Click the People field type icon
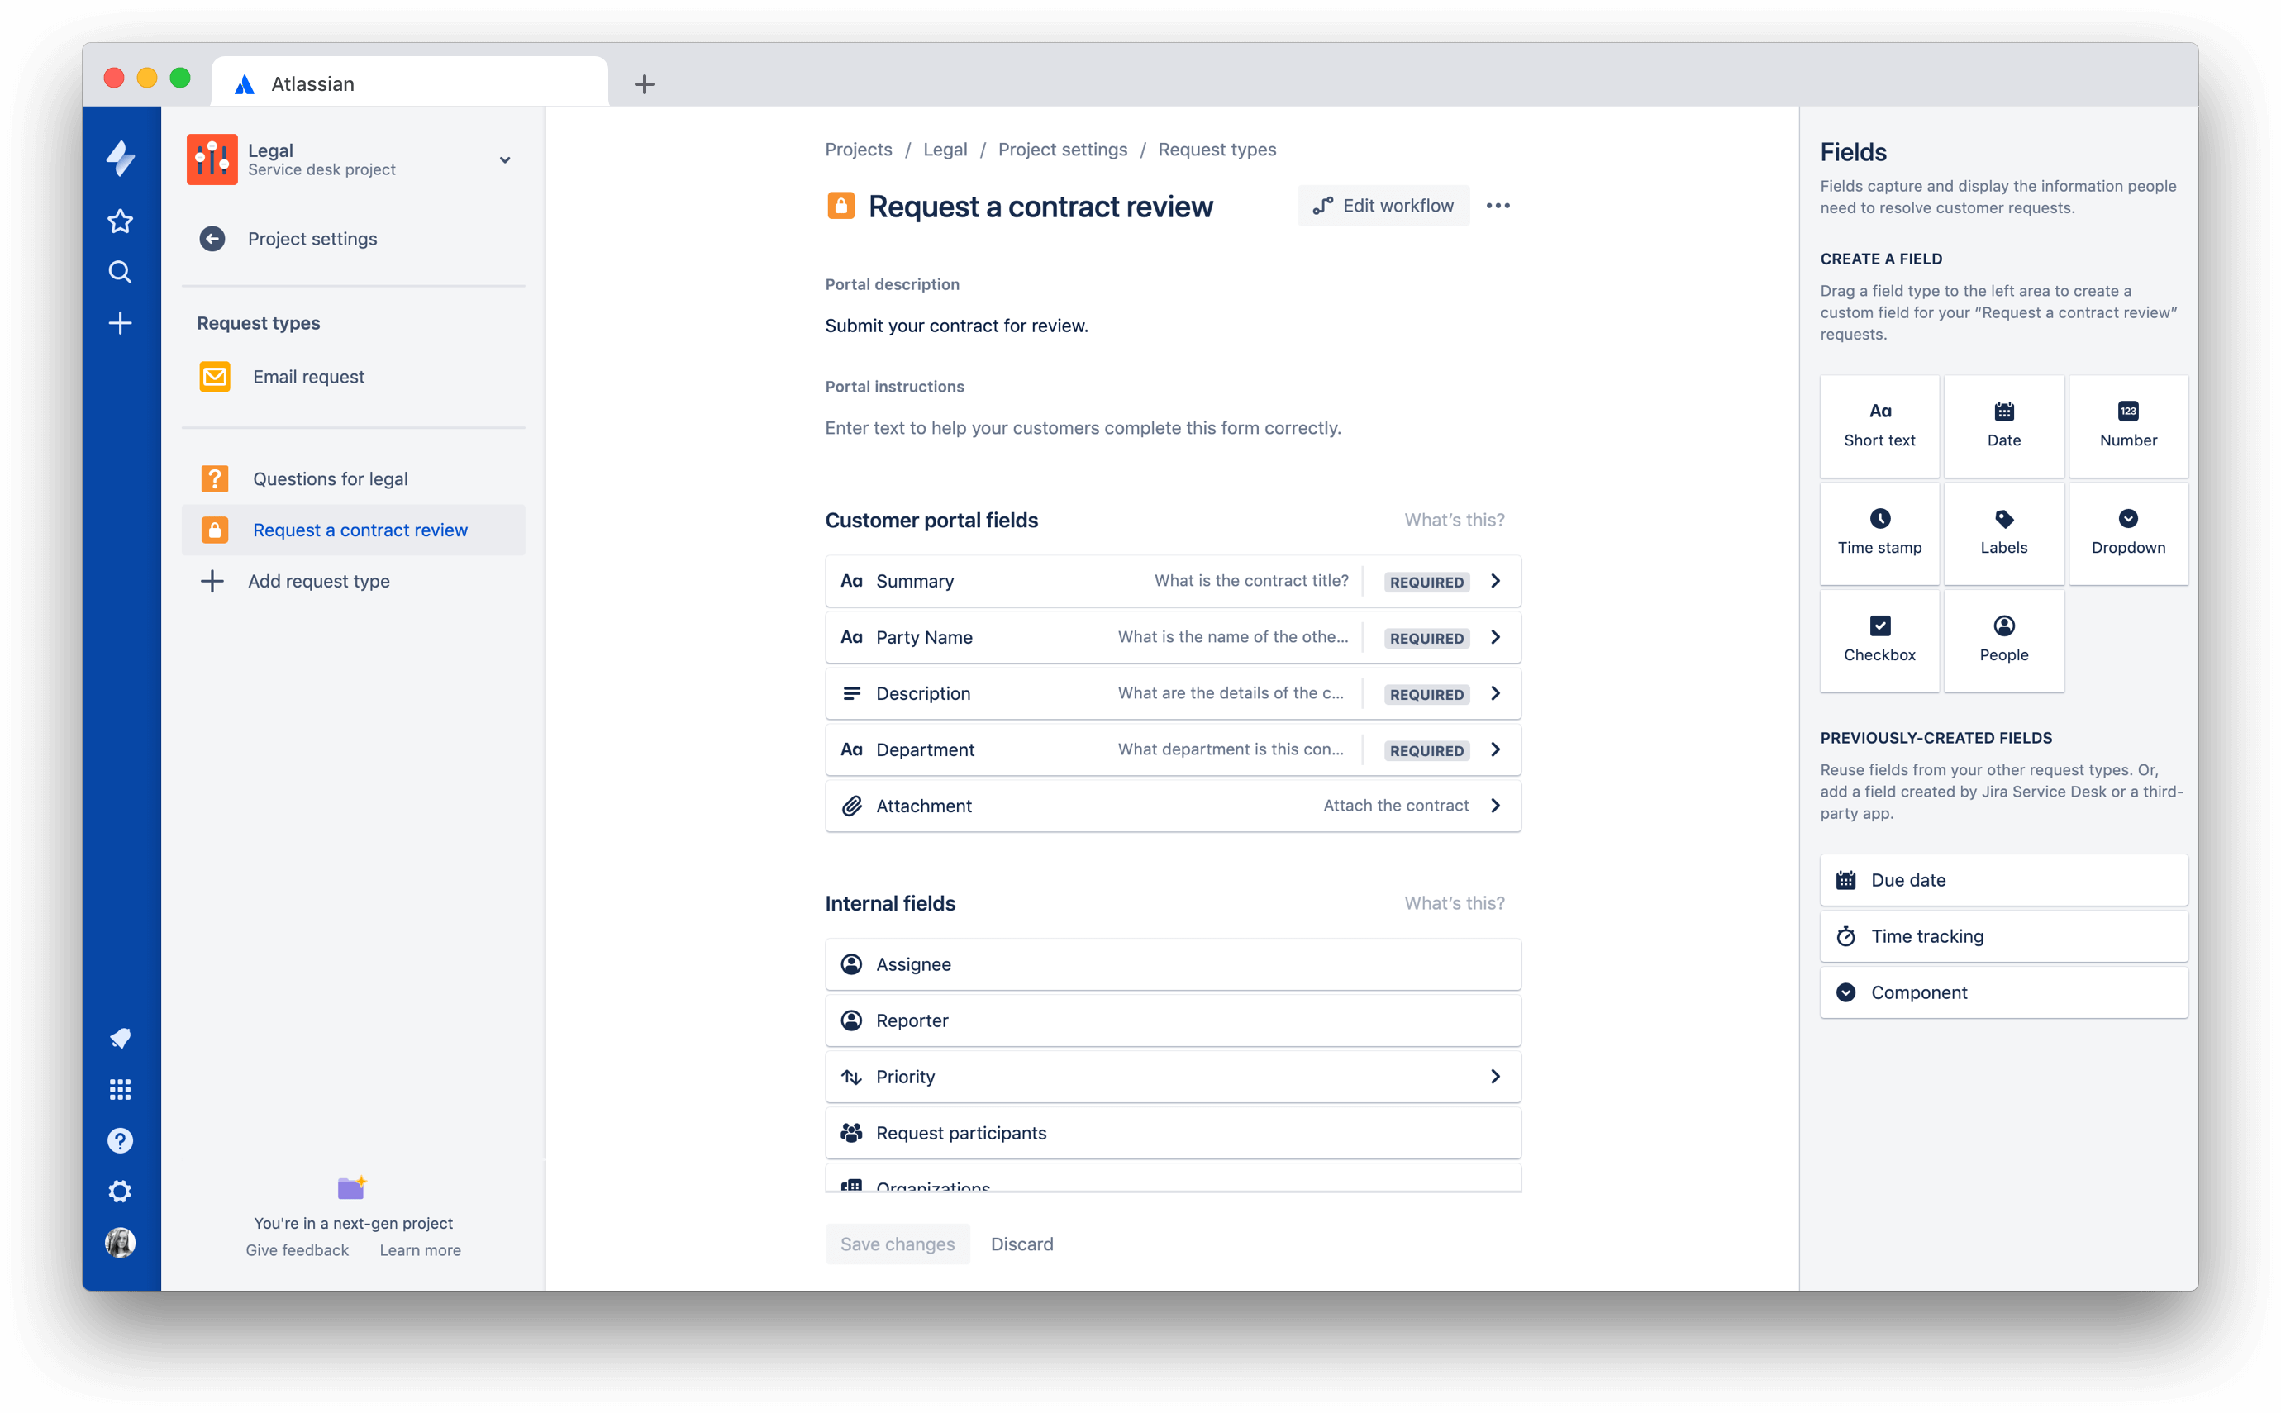 coord(2004,626)
